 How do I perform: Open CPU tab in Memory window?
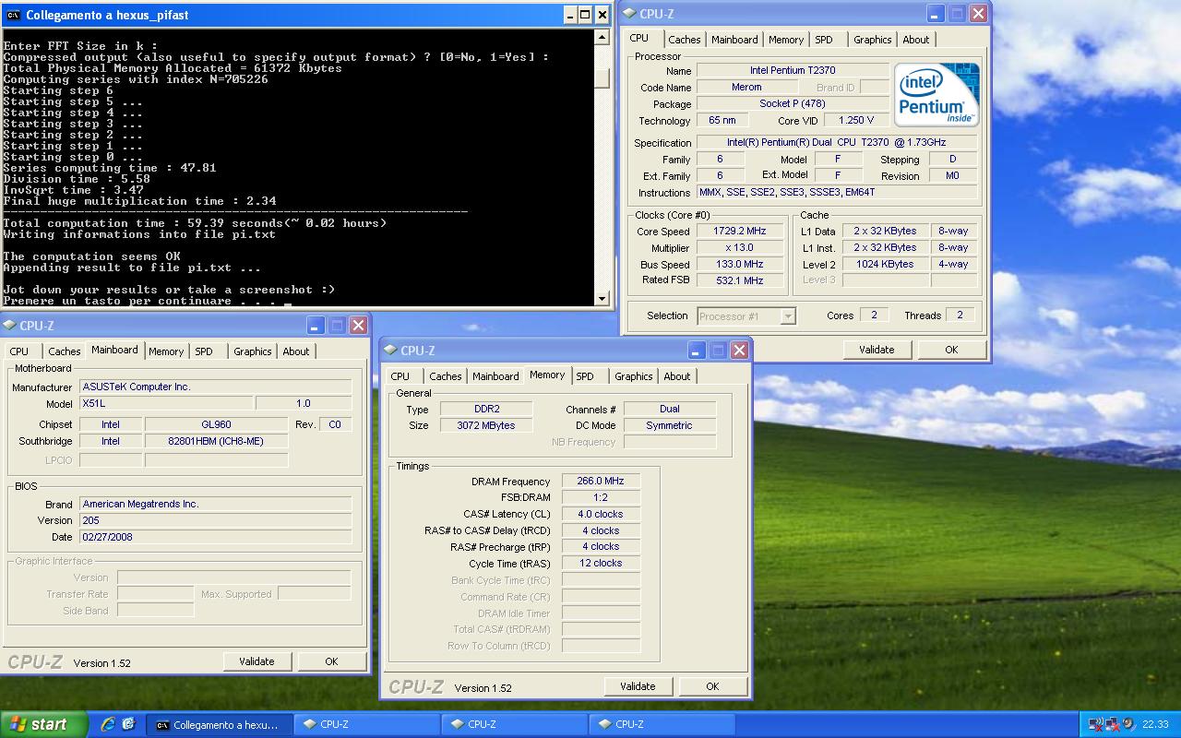400,376
